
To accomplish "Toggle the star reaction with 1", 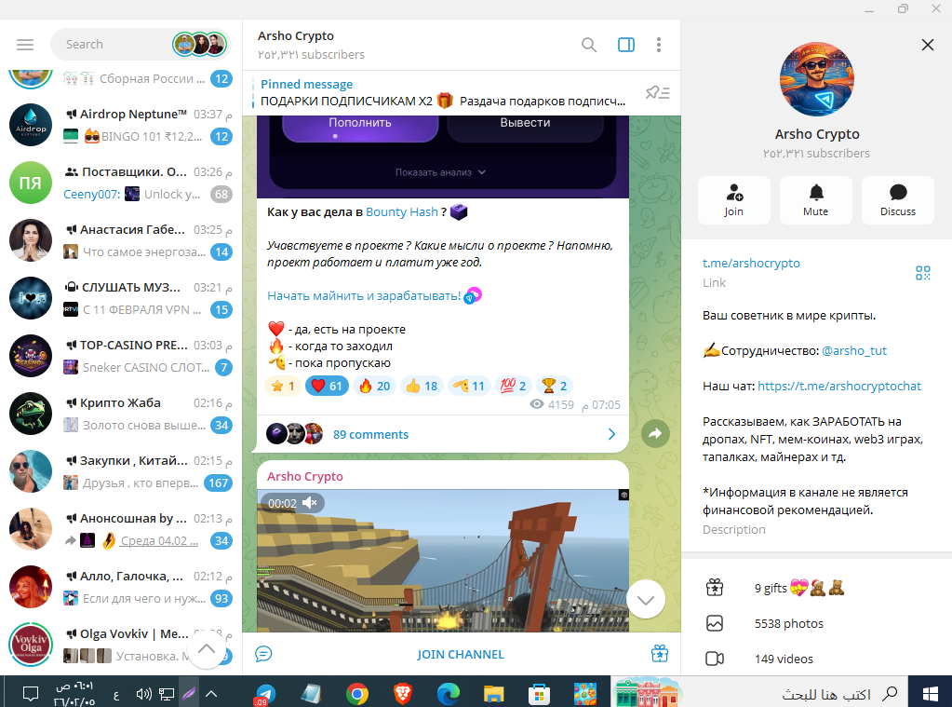I will tap(283, 386).
